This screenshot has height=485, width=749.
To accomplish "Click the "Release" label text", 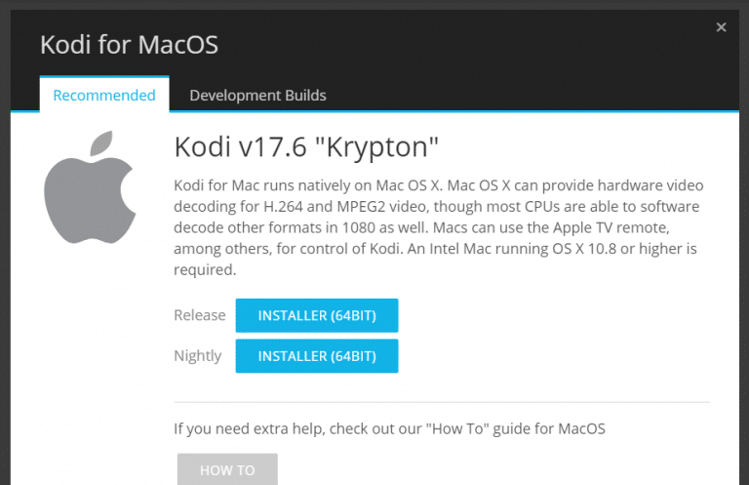I will point(200,315).
